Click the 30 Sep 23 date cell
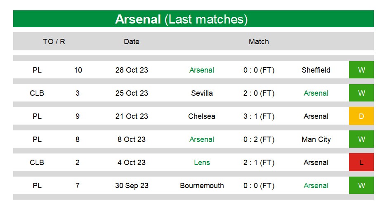The image size is (387, 210). click(x=132, y=186)
